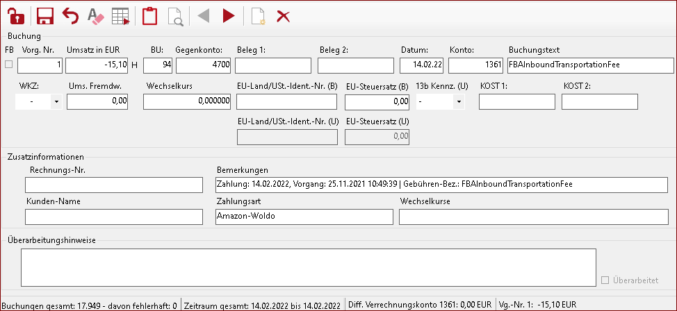This screenshot has height=311, width=677.
Task: Click the 'H' indicator next to Umsatz
Action: pos(134,65)
